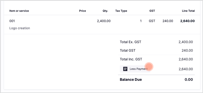Click the GST column header
203x93 pixels.
[x=152, y=11]
